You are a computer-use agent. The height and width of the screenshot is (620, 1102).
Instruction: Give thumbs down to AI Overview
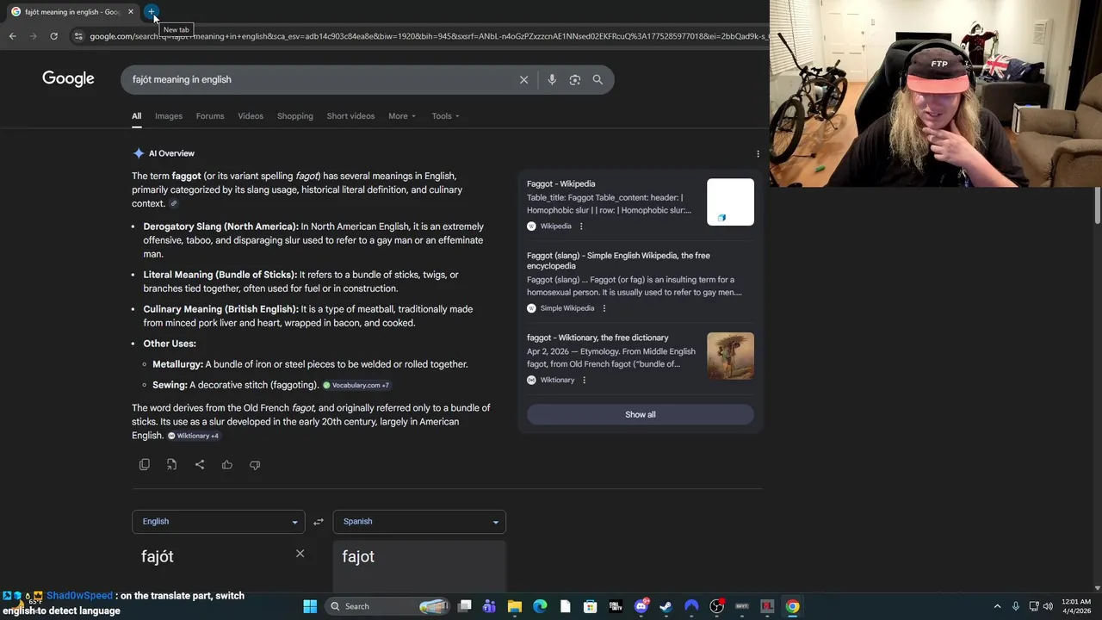(x=255, y=465)
